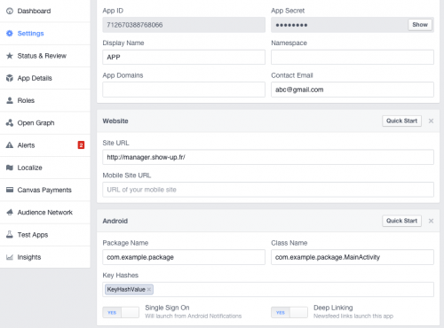The image size is (444, 328).
Task: Click the App Details cube icon
Action: [x=10, y=78]
